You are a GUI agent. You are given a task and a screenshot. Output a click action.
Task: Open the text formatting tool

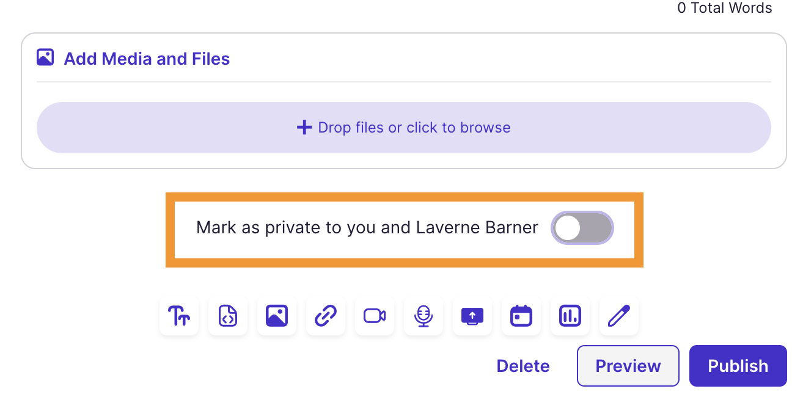178,316
